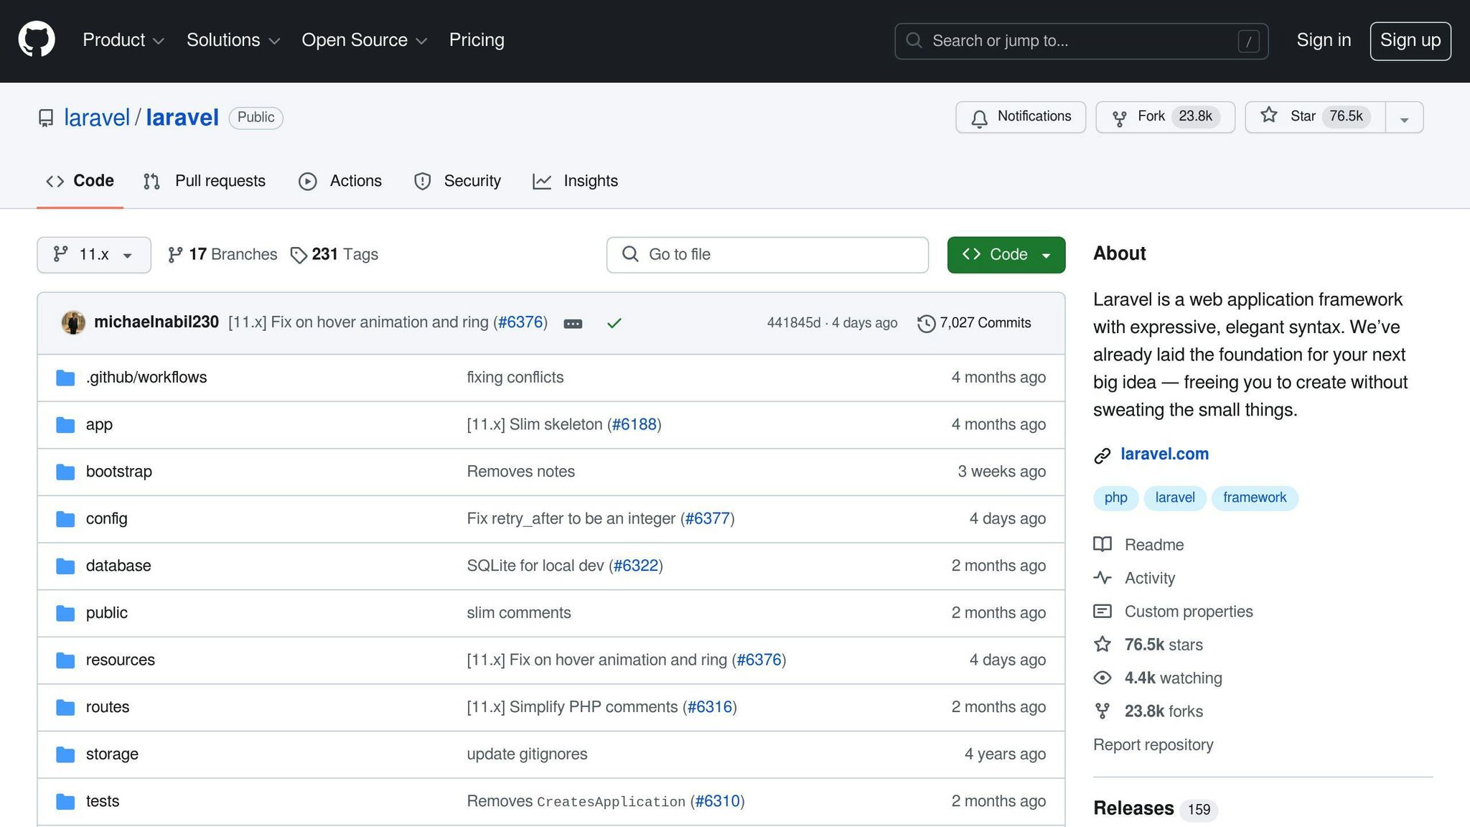Open the repository Notifications bell icon
The height and width of the screenshot is (827, 1470).
(x=979, y=117)
